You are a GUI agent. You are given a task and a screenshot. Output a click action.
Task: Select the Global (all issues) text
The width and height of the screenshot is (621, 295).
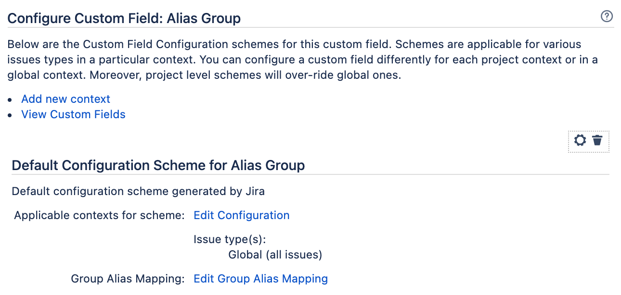tap(275, 255)
